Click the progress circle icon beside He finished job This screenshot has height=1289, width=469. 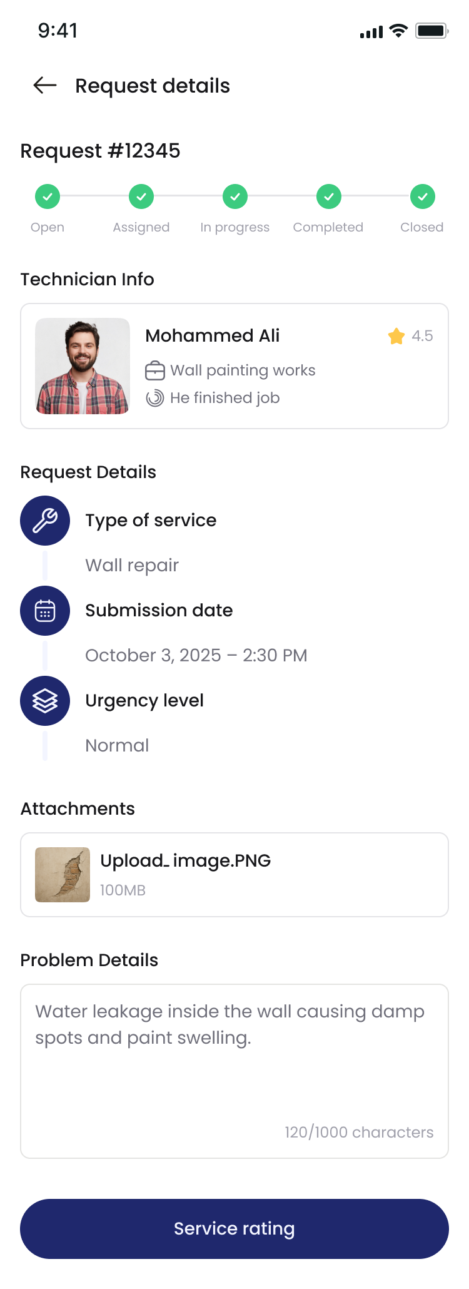155,398
